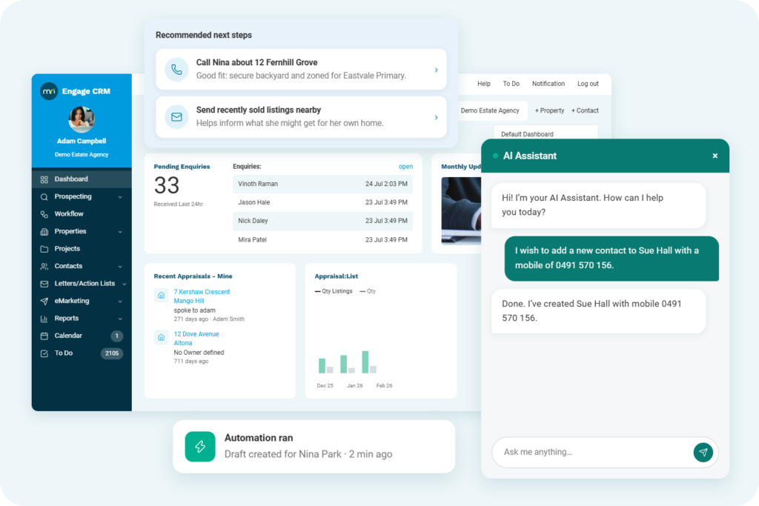Click the envelope icon for sold listings

[176, 117]
